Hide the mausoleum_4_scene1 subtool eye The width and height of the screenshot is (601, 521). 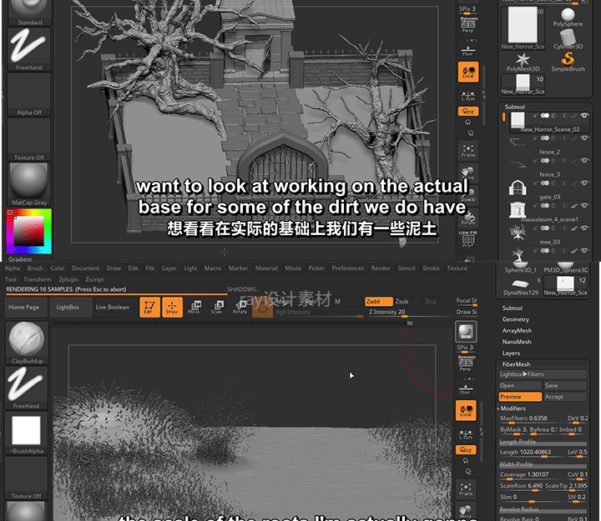(x=584, y=205)
